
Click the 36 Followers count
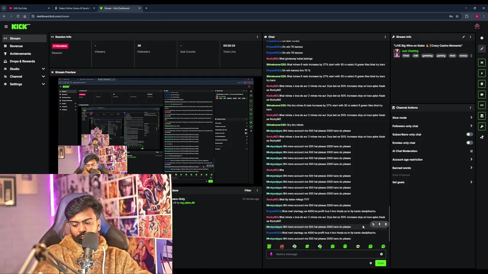click(x=139, y=46)
